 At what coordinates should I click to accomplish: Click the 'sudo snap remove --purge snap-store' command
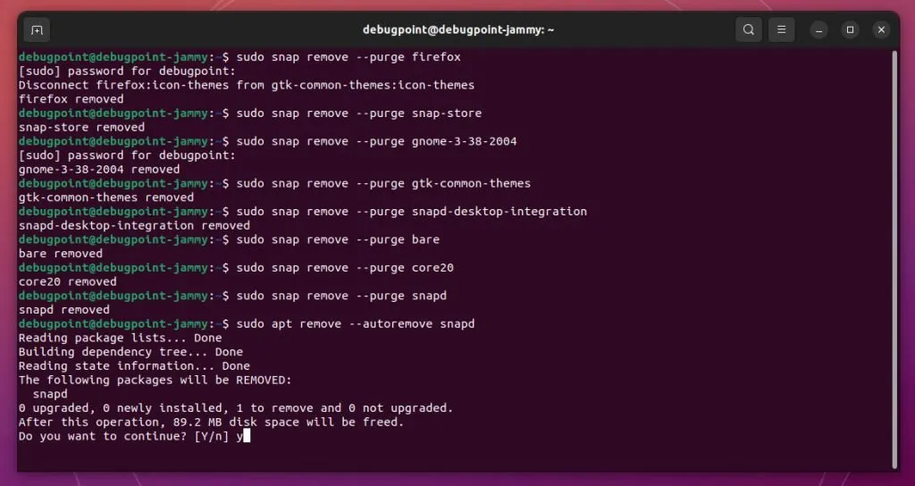coord(359,113)
